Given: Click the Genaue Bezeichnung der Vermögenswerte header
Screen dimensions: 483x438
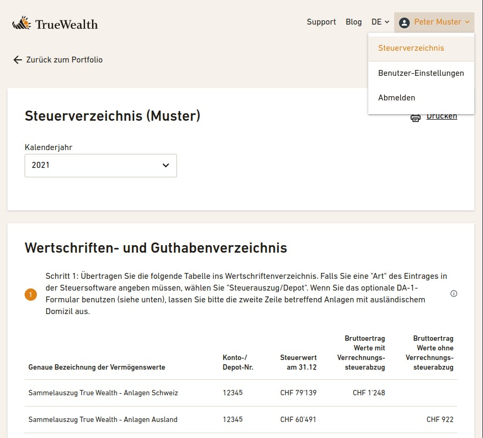Looking at the screenshot, I should tap(97, 367).
